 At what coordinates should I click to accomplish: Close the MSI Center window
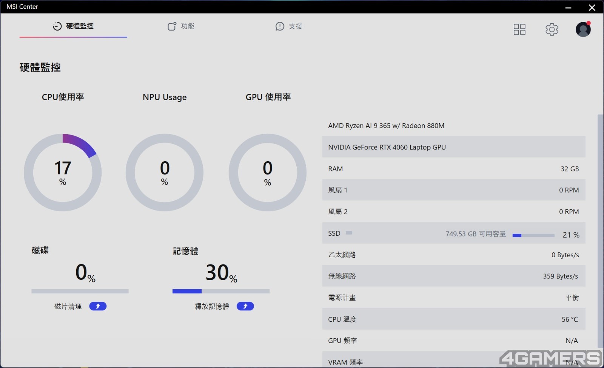point(592,7)
